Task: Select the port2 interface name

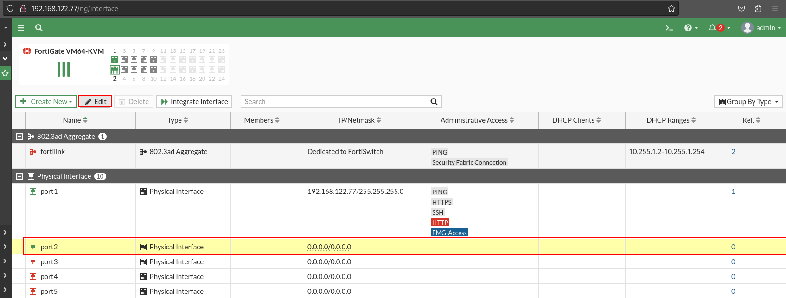Action: pyautogui.click(x=49, y=247)
